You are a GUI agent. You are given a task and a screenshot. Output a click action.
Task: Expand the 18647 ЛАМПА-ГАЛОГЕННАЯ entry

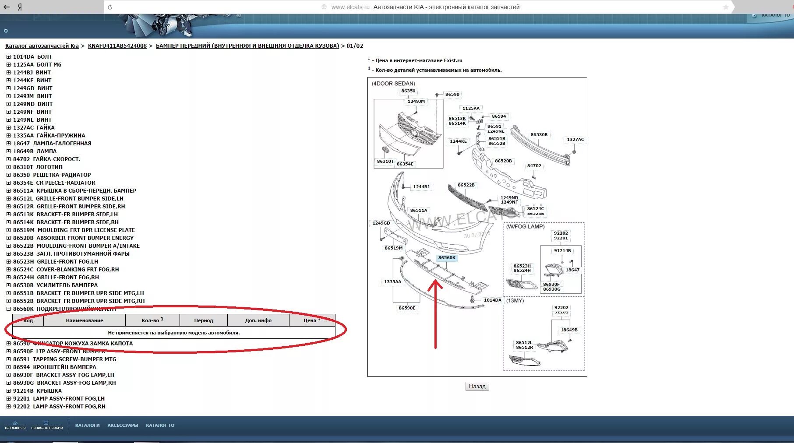click(x=8, y=144)
